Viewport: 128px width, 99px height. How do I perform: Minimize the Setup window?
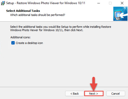click(99, 3)
